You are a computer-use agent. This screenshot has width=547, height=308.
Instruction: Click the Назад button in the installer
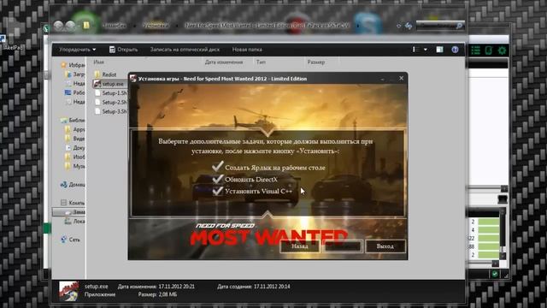(x=300, y=246)
